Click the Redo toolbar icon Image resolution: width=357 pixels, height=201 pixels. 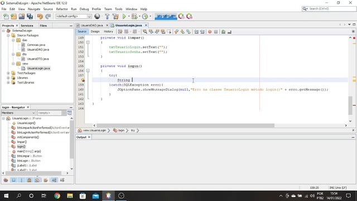click(48, 16)
